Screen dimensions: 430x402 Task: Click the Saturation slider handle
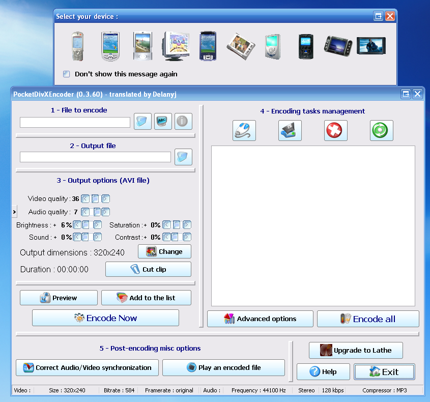click(x=177, y=225)
